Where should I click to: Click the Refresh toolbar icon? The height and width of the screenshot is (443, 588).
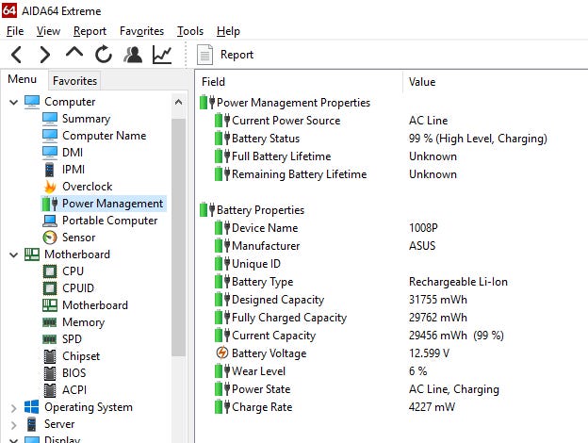pyautogui.click(x=104, y=55)
